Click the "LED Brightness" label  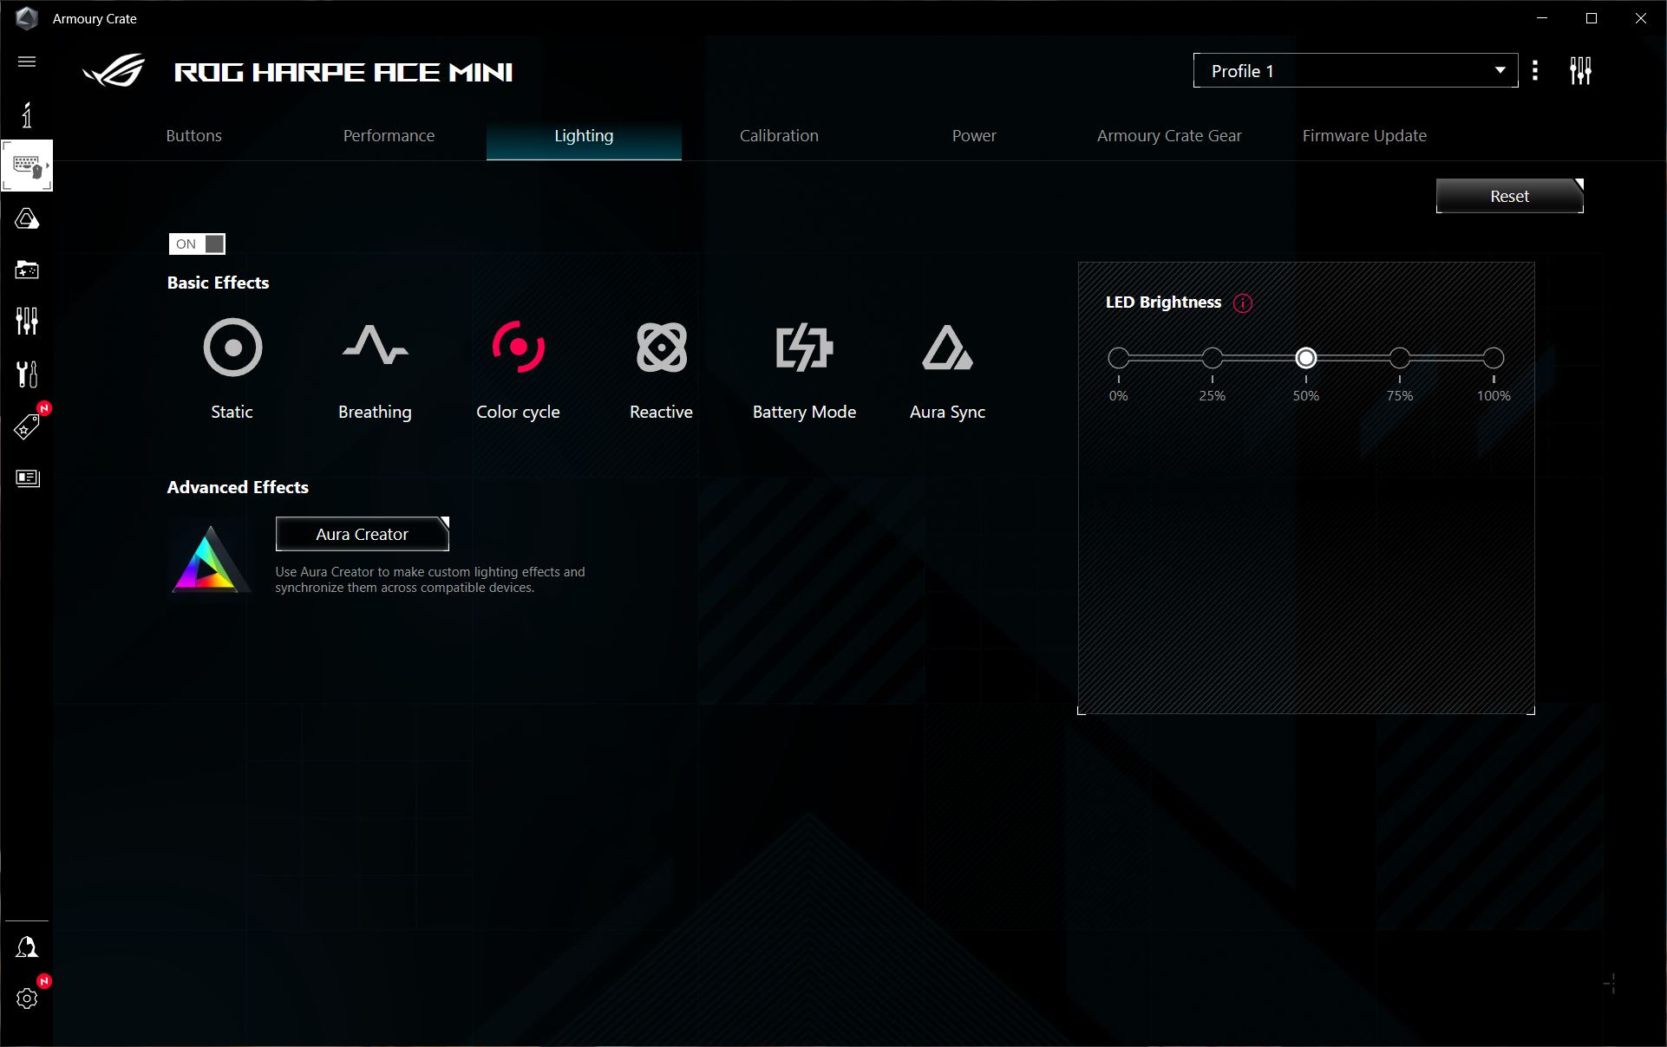pos(1163,302)
